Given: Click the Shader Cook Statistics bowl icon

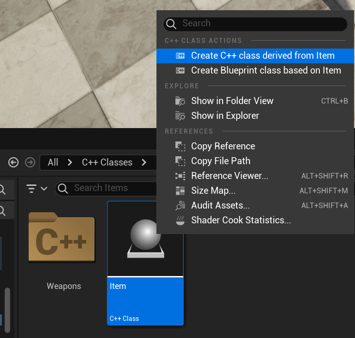Looking at the screenshot, I should (180, 221).
